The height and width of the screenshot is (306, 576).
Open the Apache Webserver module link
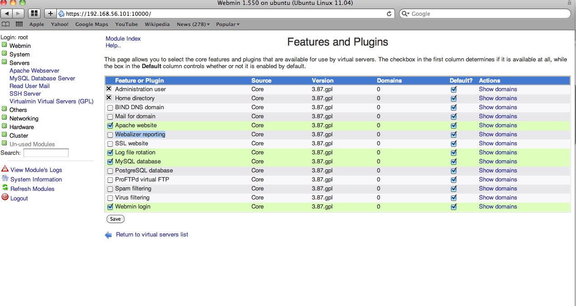pyautogui.click(x=34, y=70)
